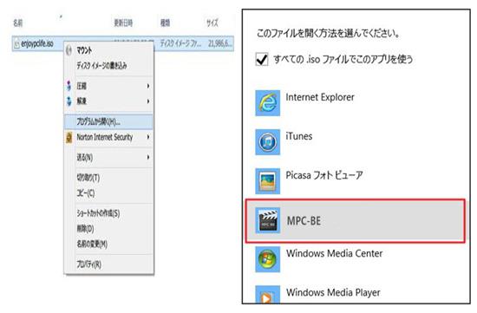Screen dimensions: 477x313
Task: Click the extract icon beside 解凍
Action: (69, 101)
